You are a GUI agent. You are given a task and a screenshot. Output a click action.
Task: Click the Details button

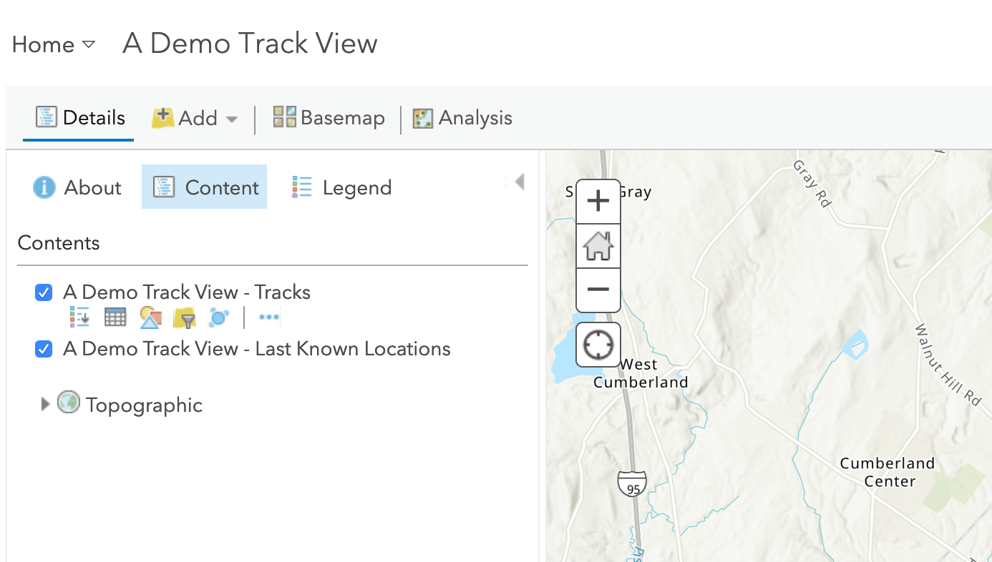[79, 117]
